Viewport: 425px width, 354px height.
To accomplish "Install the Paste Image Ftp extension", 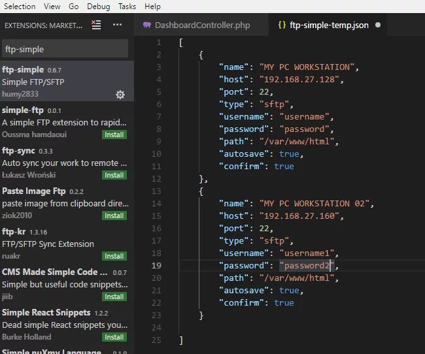I will [114, 216].
